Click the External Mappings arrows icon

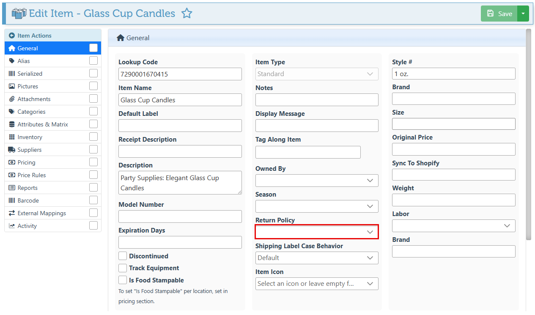[12, 213]
